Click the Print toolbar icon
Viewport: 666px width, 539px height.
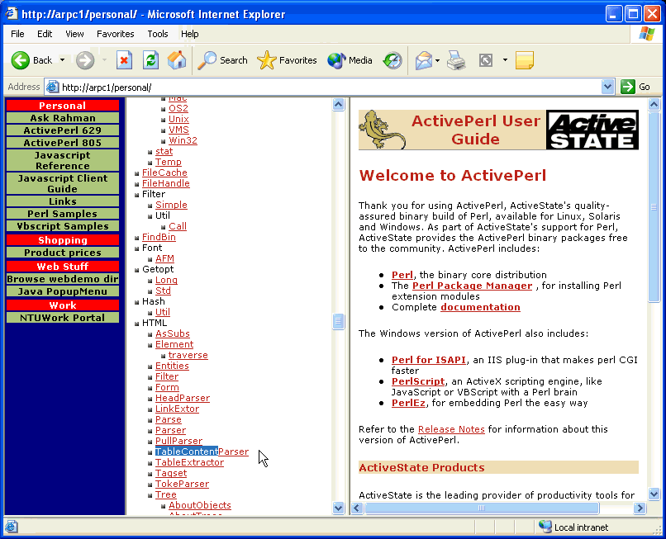(x=456, y=60)
